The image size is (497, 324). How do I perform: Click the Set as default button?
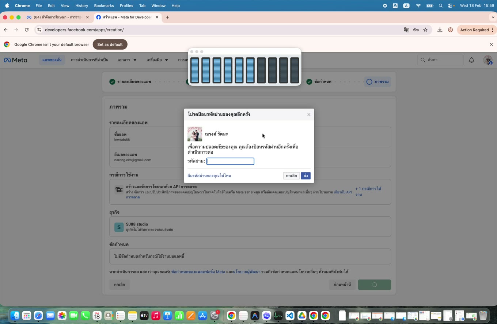(110, 45)
